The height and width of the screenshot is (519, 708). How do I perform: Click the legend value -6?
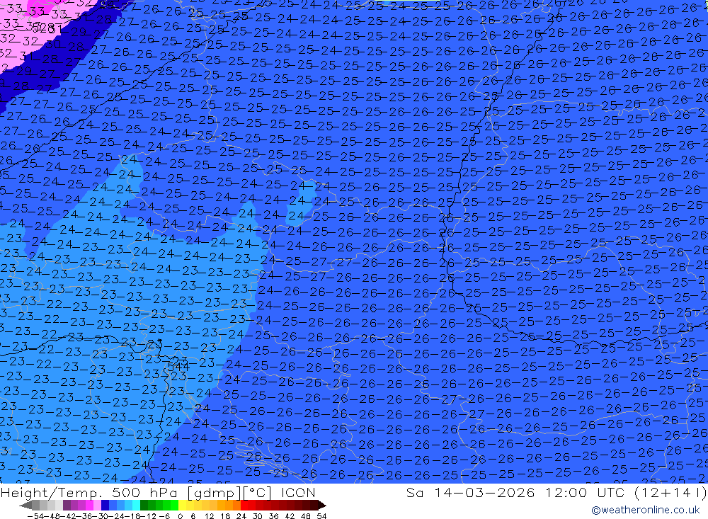coord(164,516)
